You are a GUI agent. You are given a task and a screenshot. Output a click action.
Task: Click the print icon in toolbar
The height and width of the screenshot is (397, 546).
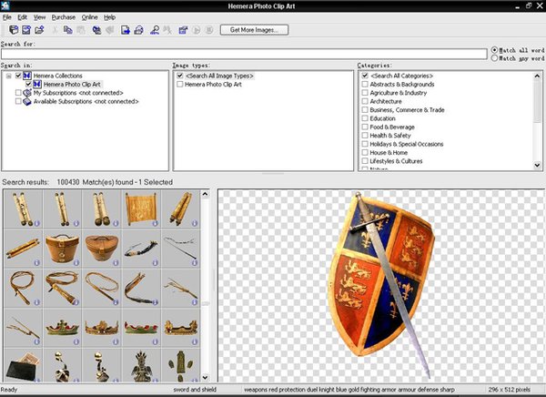(x=138, y=30)
